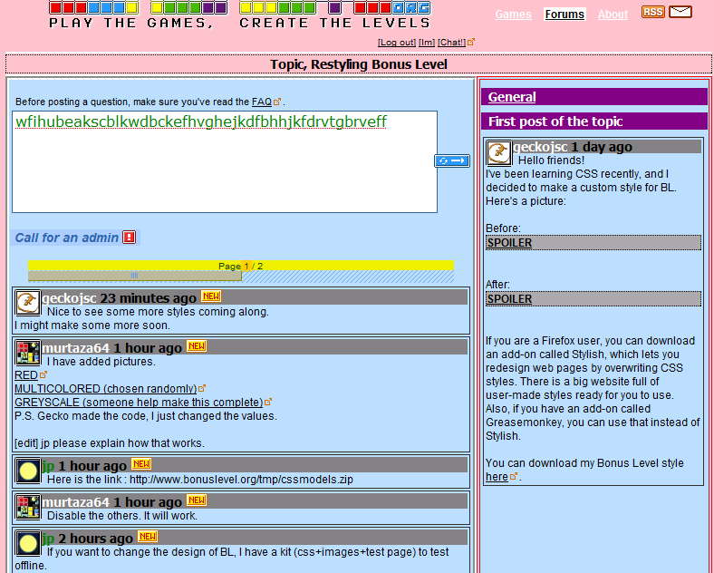Open the MULTICOLORED (chosen randomly) link

(x=106, y=389)
